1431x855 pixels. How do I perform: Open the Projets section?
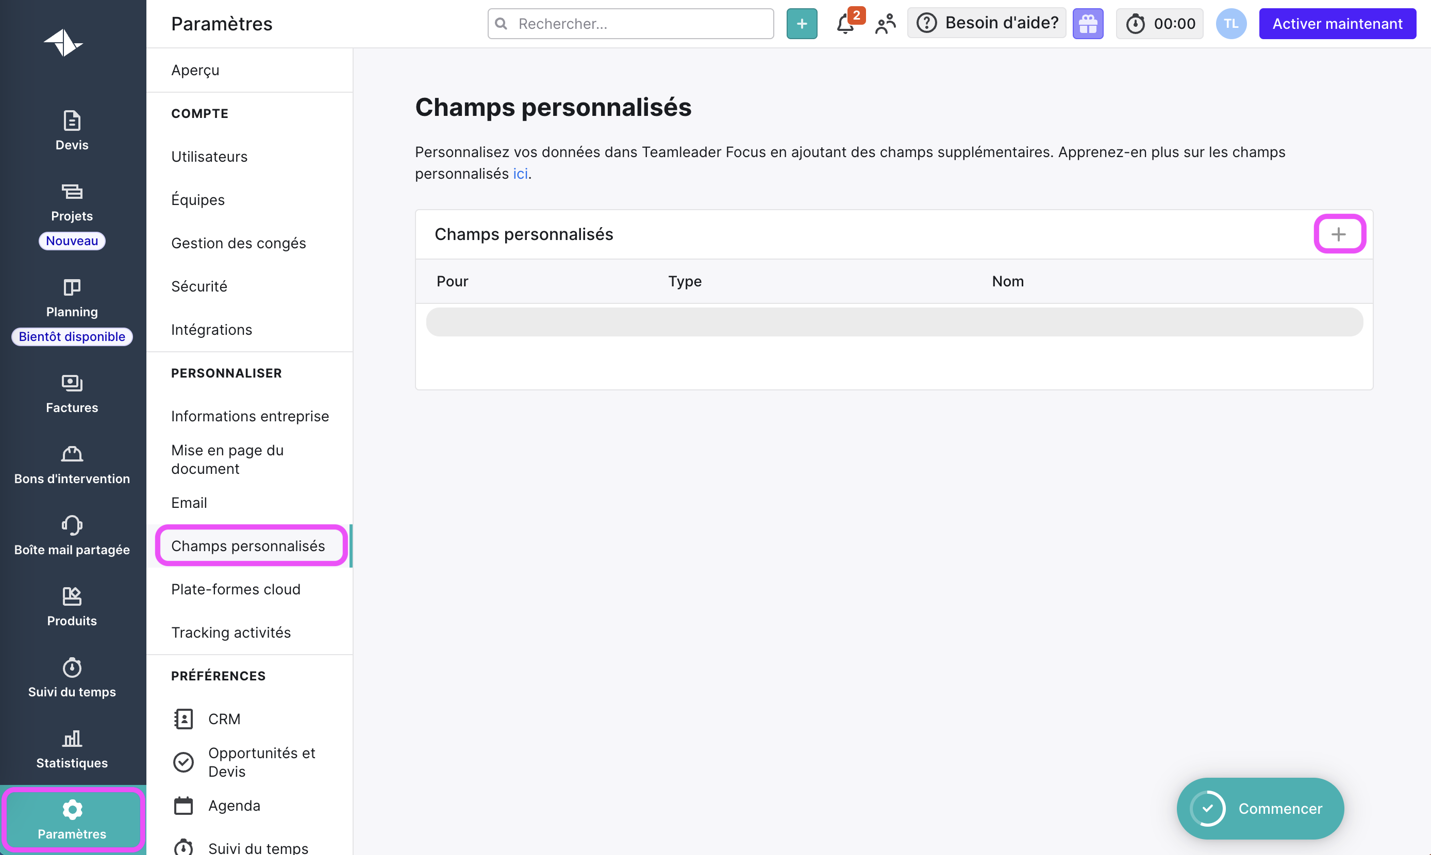coord(72,203)
